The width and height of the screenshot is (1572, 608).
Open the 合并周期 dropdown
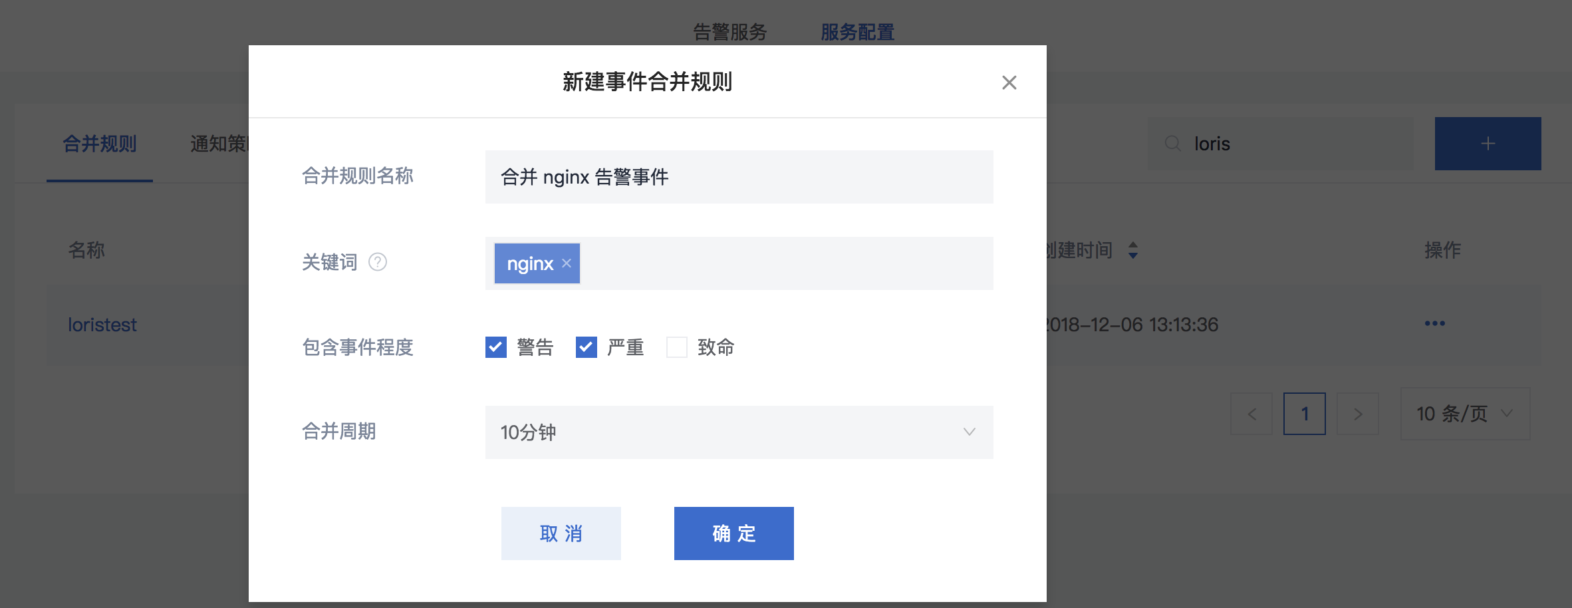click(x=739, y=432)
